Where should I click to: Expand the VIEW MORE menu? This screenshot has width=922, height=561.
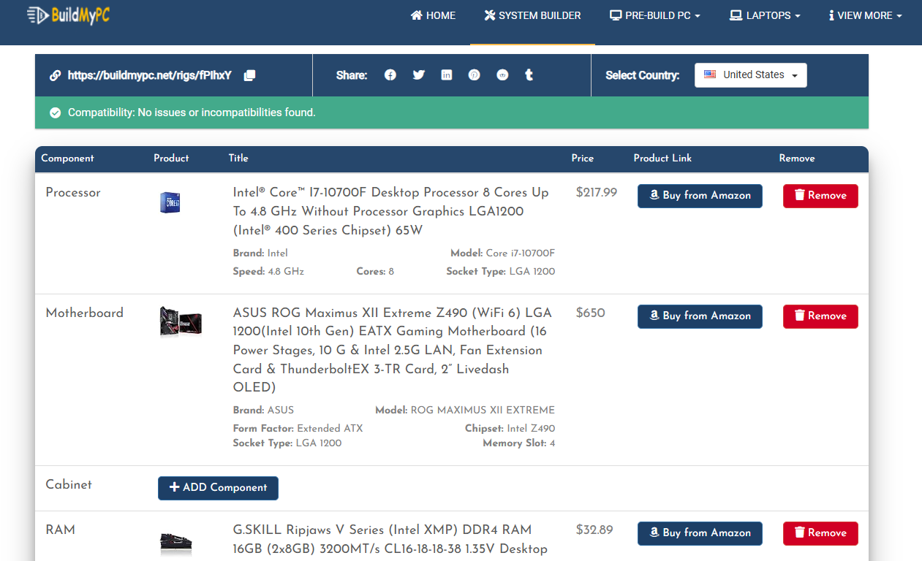tap(865, 15)
